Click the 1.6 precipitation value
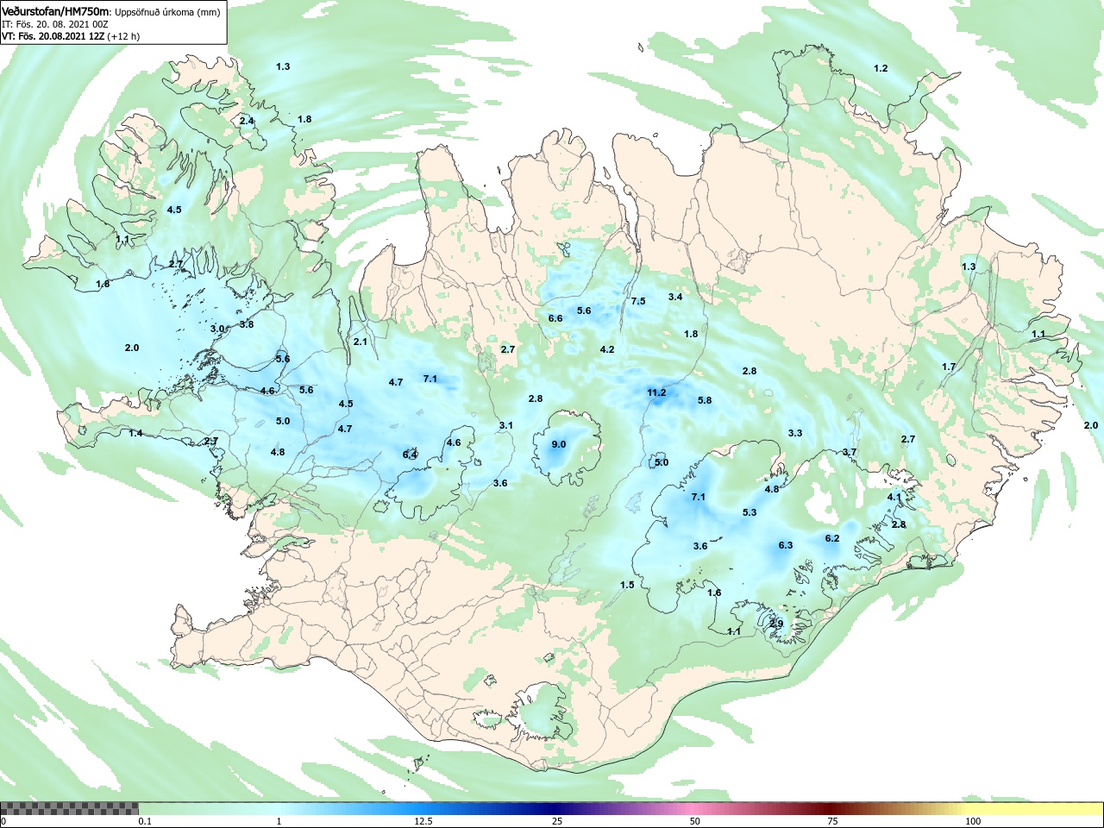This screenshot has height=828, width=1104. click(714, 593)
